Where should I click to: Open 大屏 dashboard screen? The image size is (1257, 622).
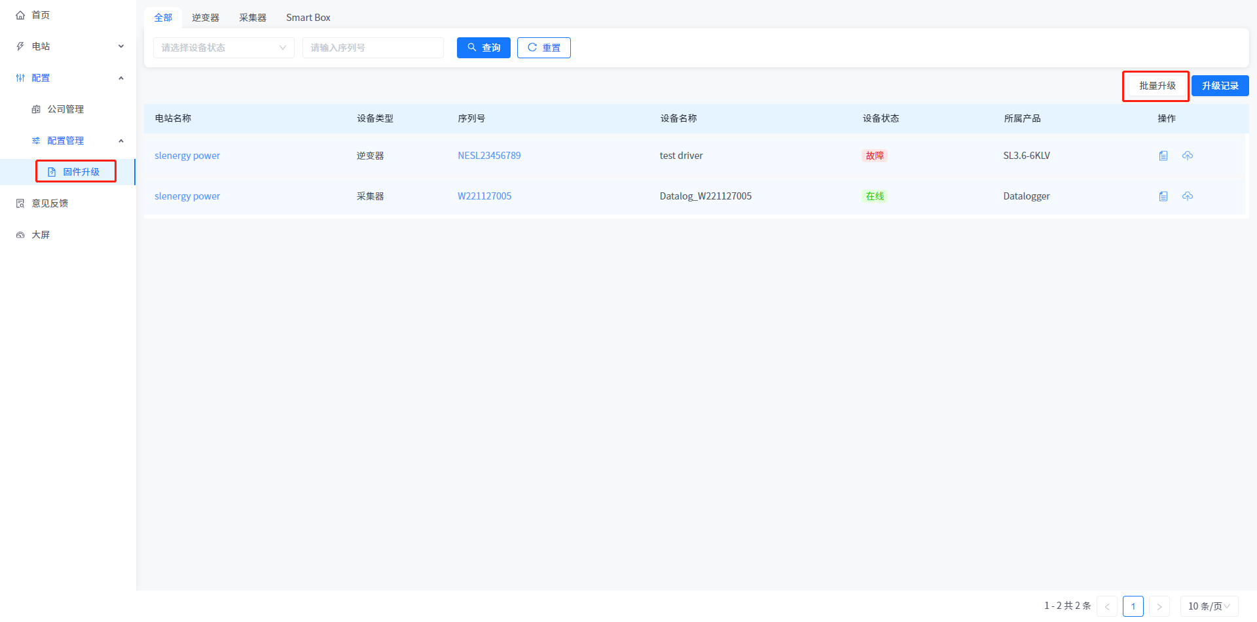pyautogui.click(x=41, y=235)
